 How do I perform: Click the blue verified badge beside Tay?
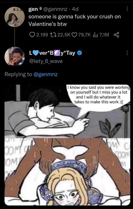[80, 53]
